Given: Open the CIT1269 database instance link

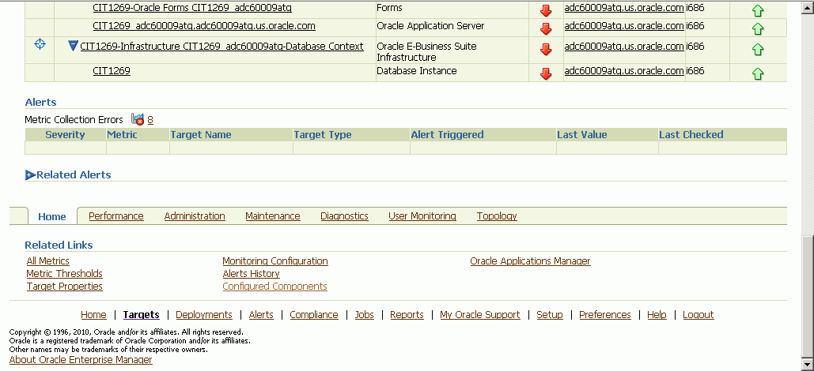Looking at the screenshot, I should [x=112, y=70].
